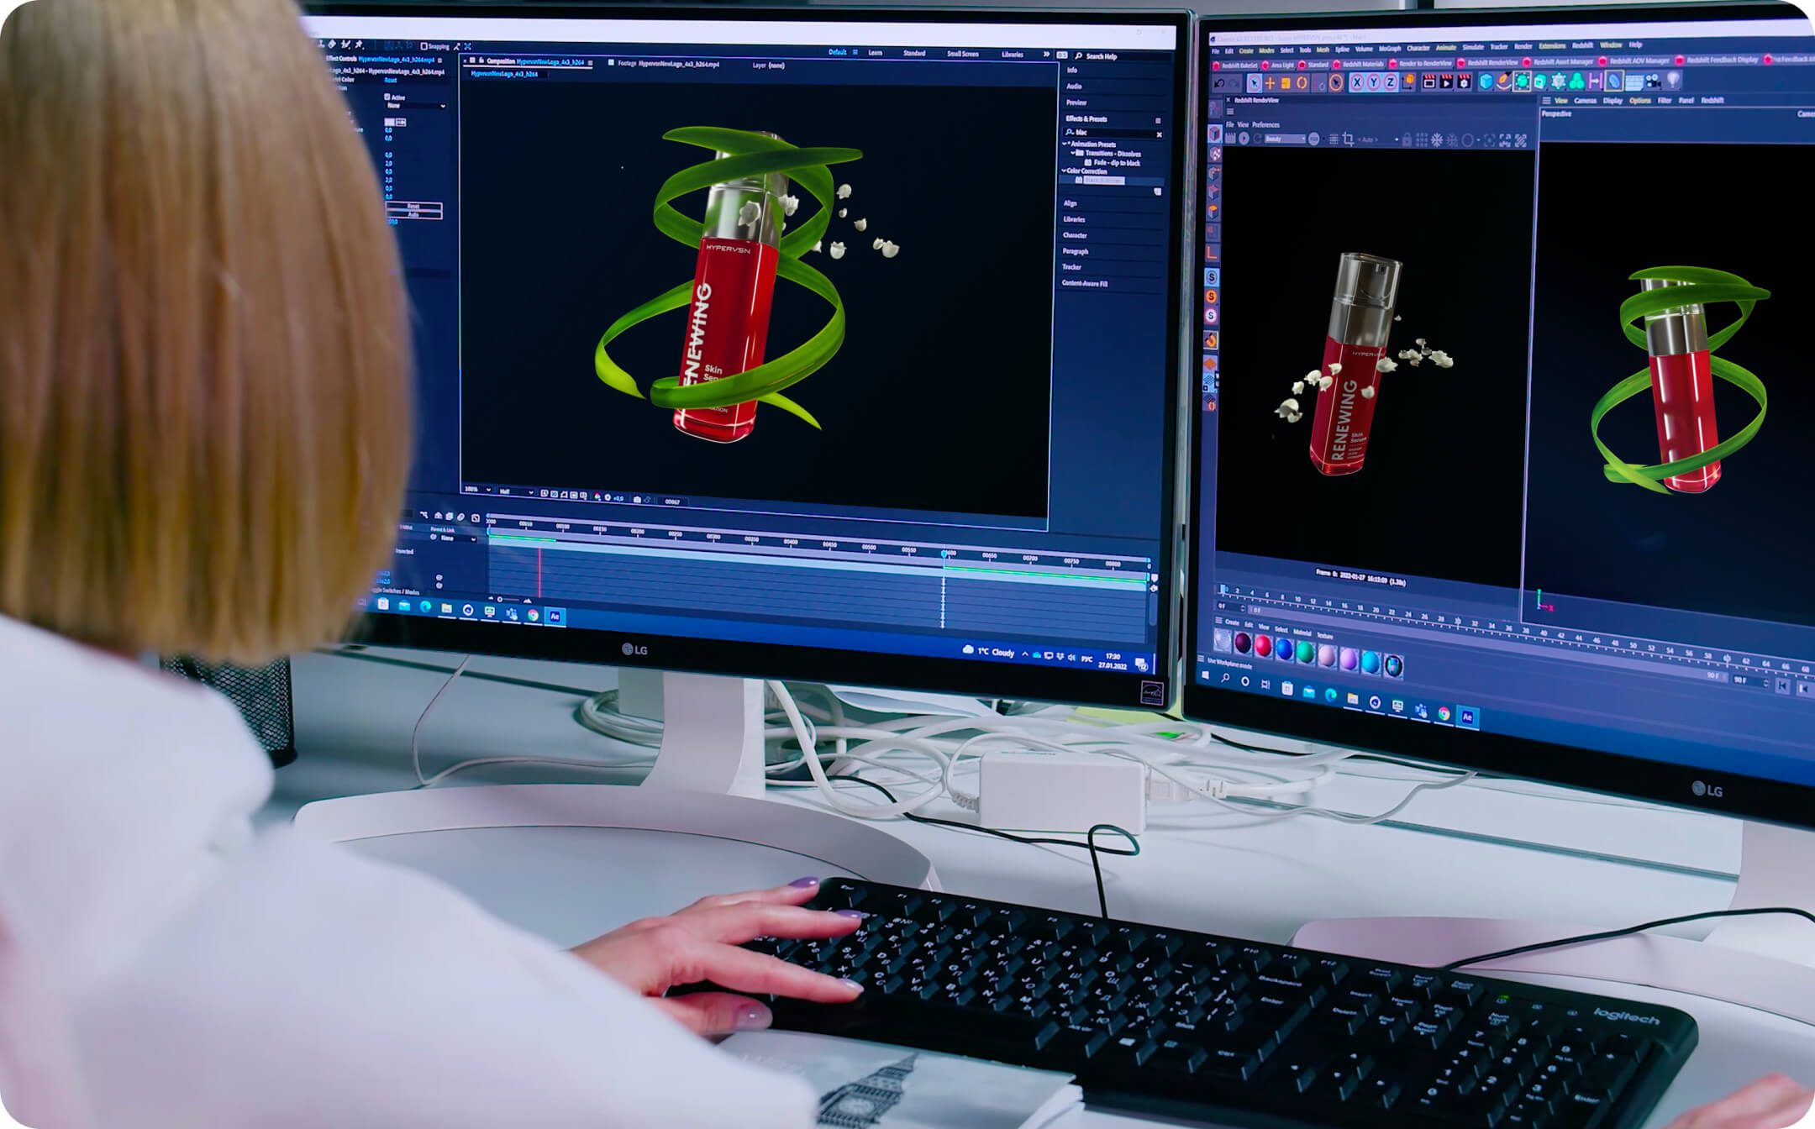
Task: Click the Cloudy weather widget in the system tray
Action: pyautogui.click(x=989, y=652)
